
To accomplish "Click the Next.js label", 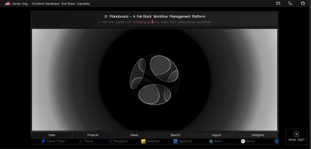I will point(250,141).
